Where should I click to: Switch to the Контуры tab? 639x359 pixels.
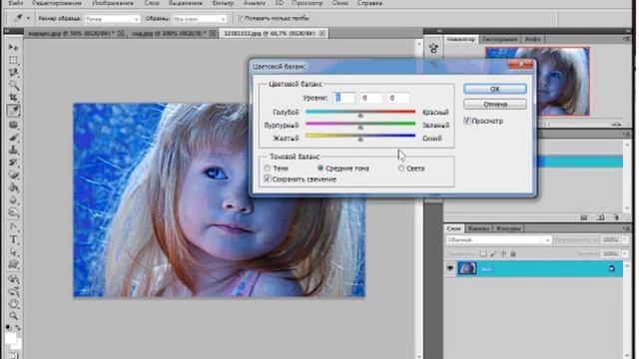pyautogui.click(x=508, y=228)
